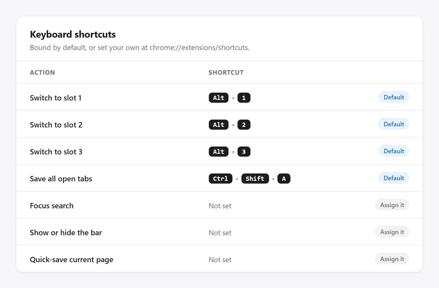Select the 'Switch to slot 3' action label
Screen dimensions: 439x288
pos(56,152)
